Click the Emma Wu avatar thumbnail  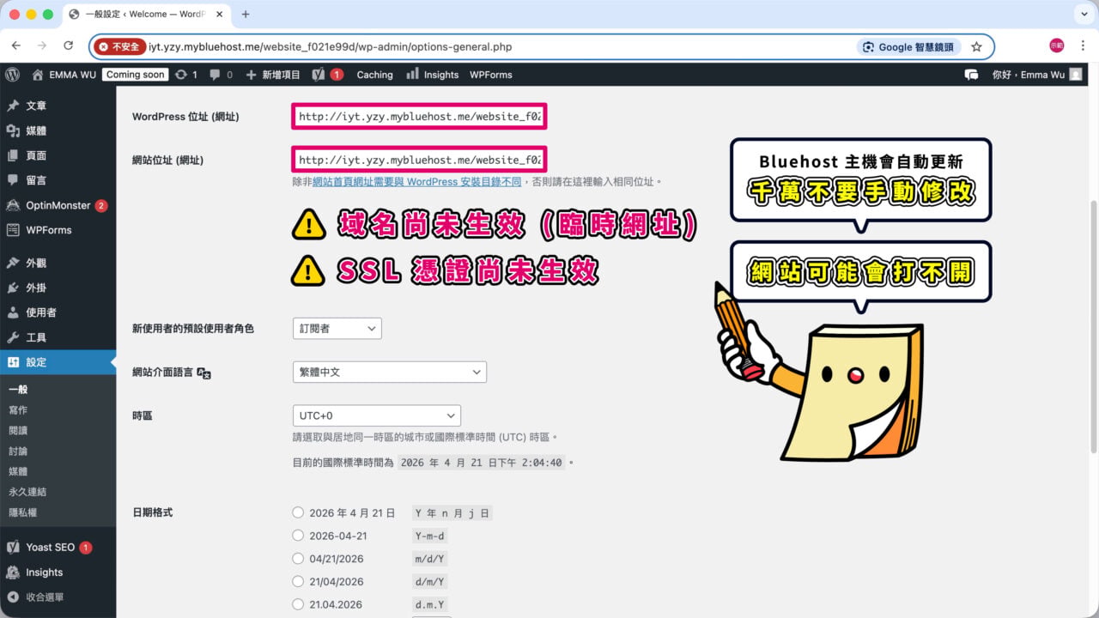[x=1076, y=75]
